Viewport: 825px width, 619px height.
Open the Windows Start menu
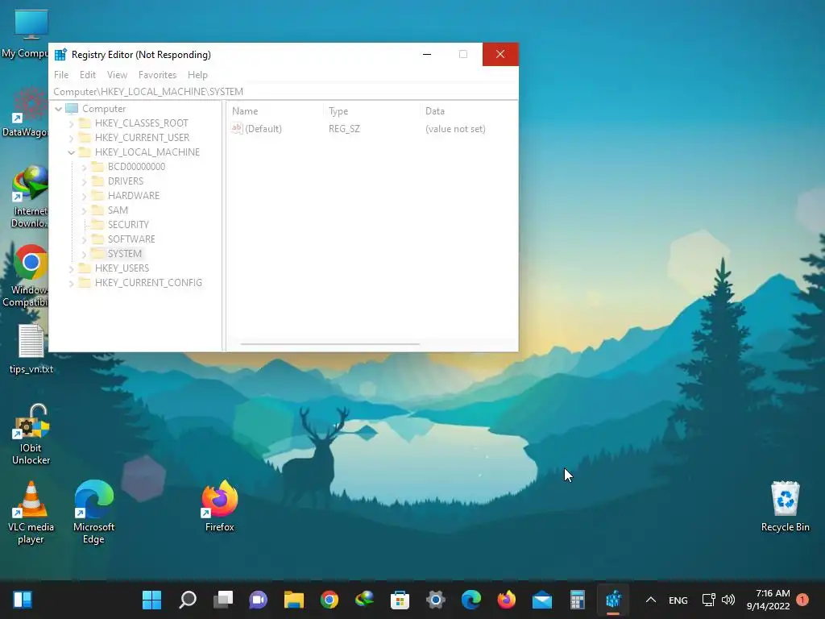coord(151,600)
